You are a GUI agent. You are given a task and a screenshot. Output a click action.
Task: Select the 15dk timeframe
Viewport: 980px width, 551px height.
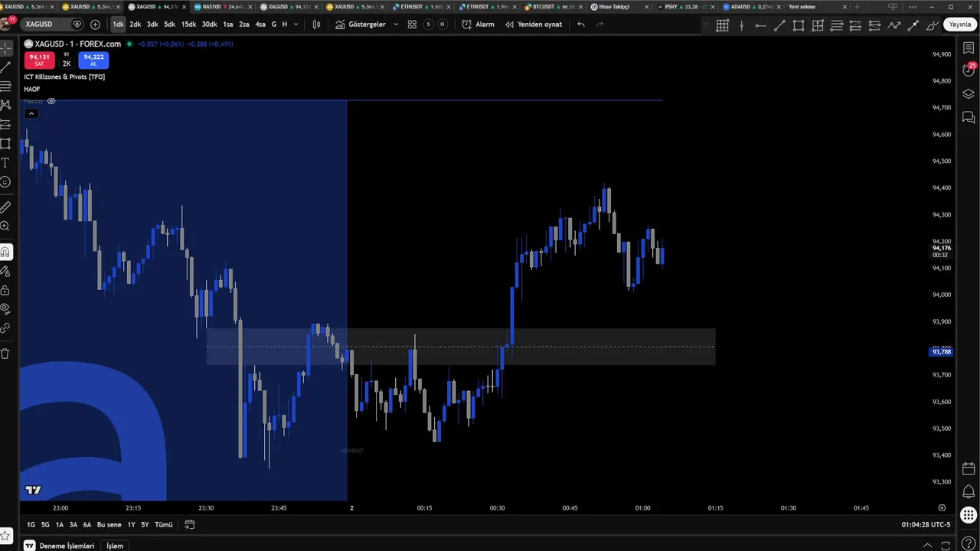188,24
